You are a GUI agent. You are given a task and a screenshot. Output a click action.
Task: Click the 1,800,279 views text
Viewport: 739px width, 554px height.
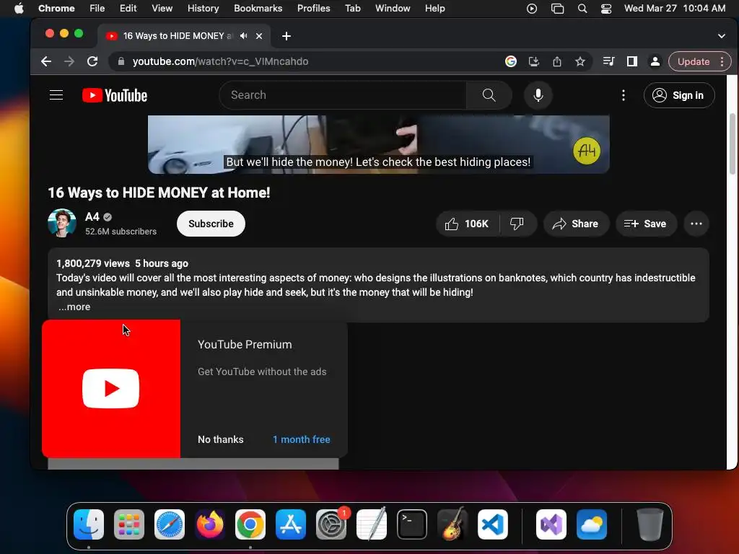pos(93,263)
